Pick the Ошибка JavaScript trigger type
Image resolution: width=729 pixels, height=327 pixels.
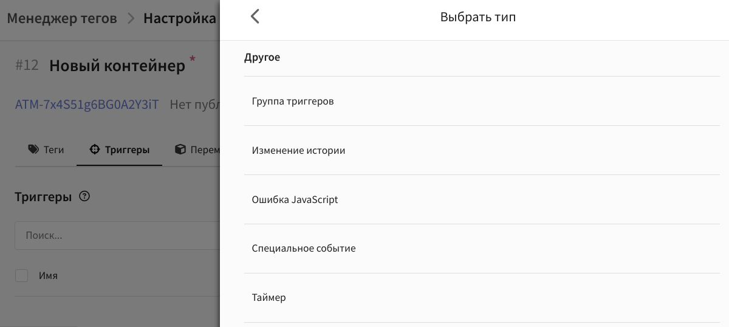click(482, 199)
